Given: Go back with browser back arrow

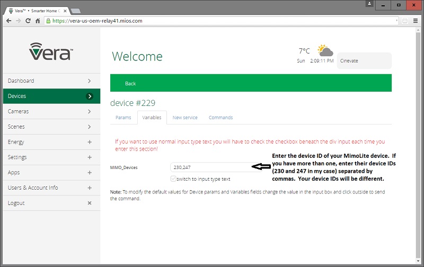Looking at the screenshot, I should [8, 21].
